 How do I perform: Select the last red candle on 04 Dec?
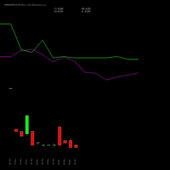point(76,146)
